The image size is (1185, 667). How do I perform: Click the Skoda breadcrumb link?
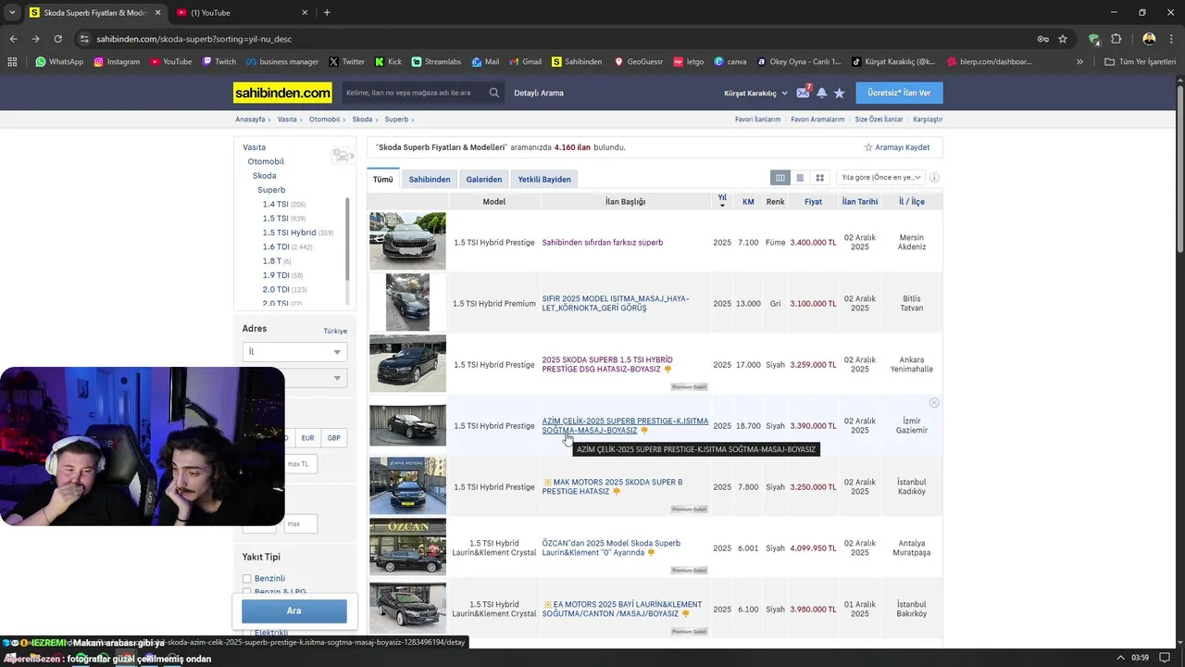pyautogui.click(x=362, y=120)
